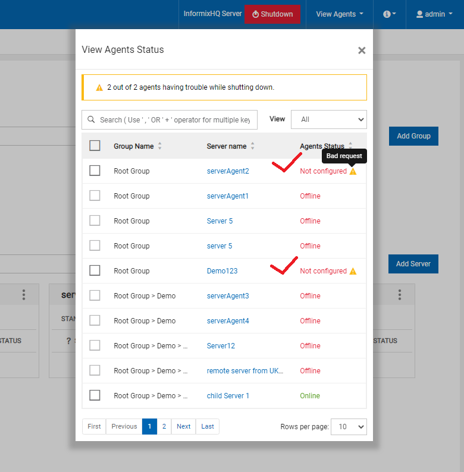The width and height of the screenshot is (464, 472).
Task: Open the View filter dropdown set to All
Action: tap(329, 119)
